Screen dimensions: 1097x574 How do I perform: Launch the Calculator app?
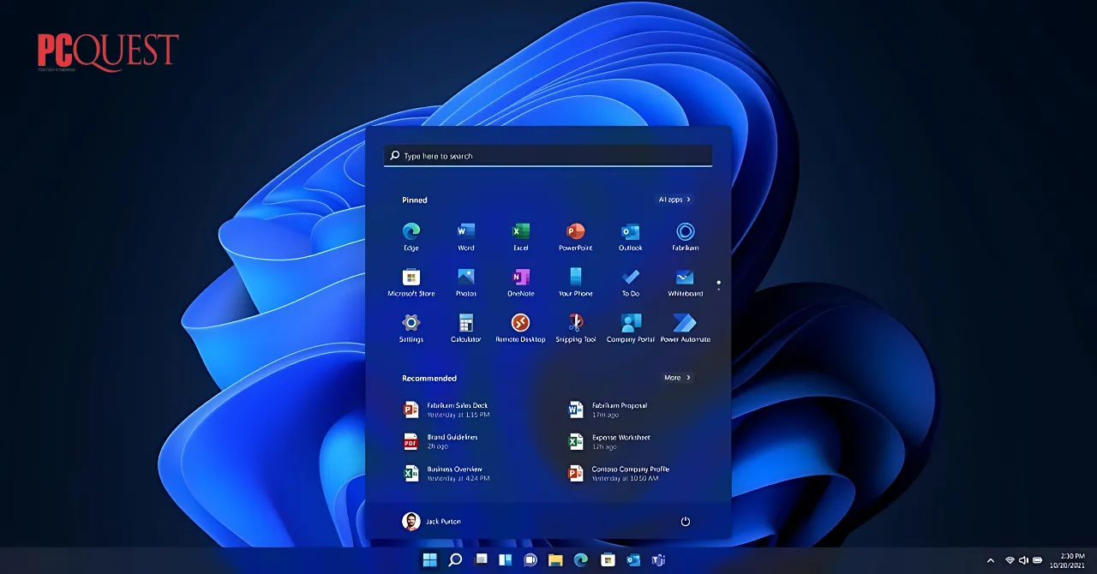[x=465, y=323]
